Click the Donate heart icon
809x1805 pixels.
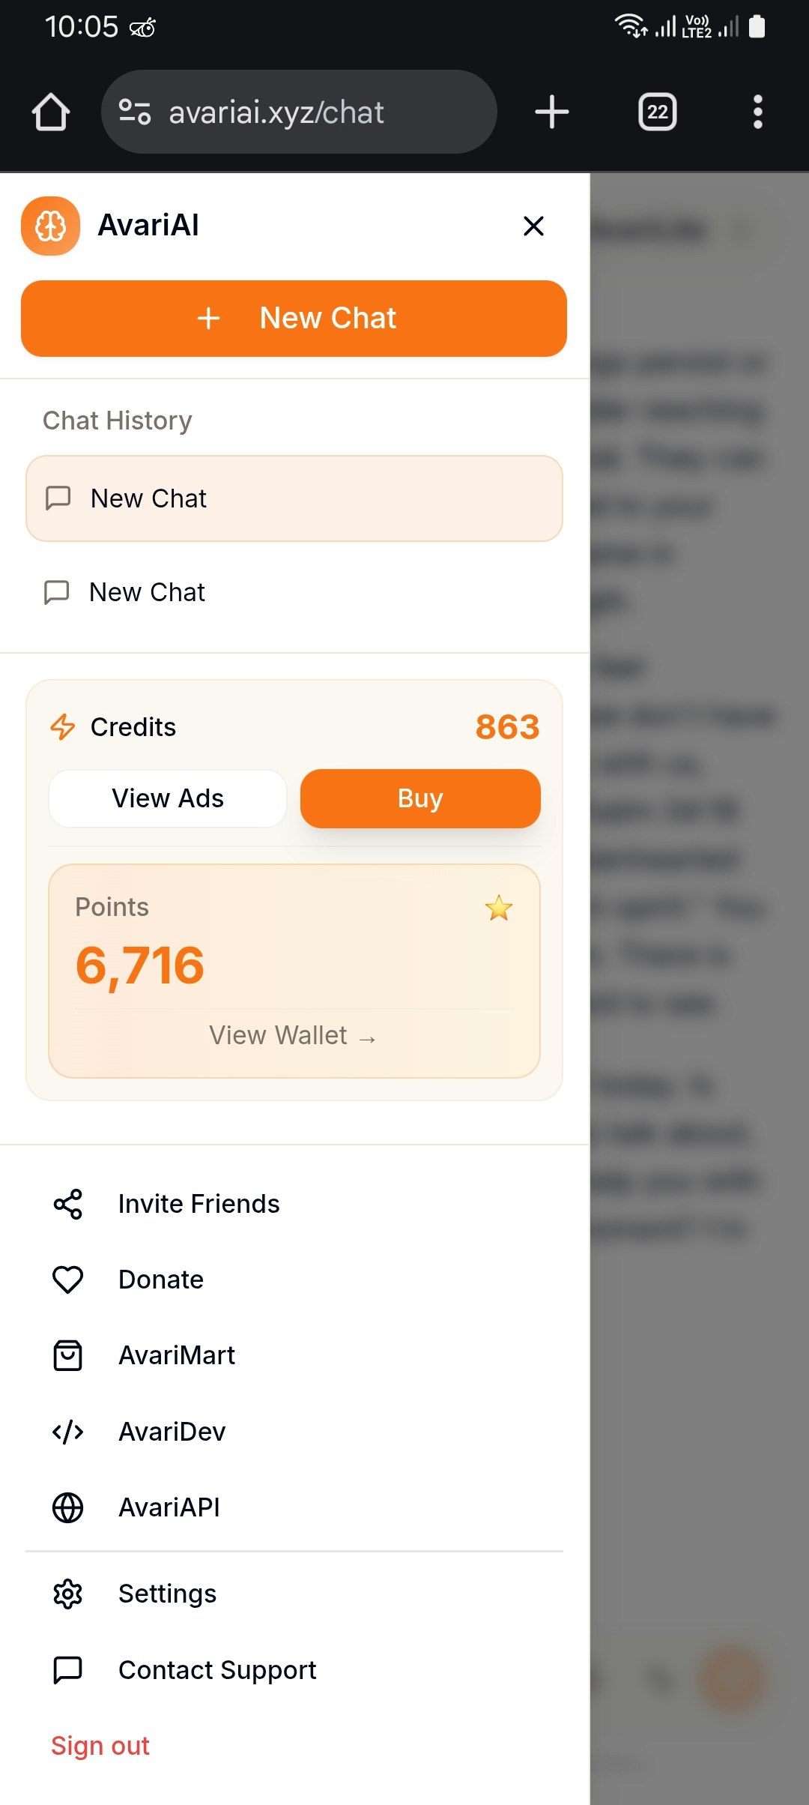coord(67,1280)
